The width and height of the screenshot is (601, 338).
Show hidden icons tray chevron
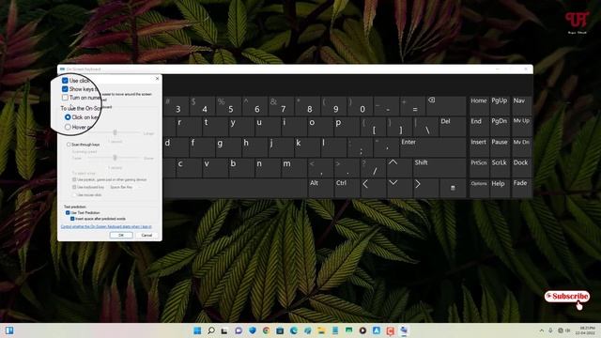point(541,330)
